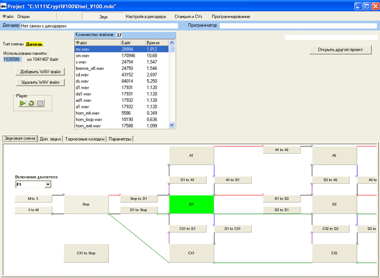Open the Станция и CVs tab
The image size is (380, 278).
pyautogui.click(x=188, y=16)
